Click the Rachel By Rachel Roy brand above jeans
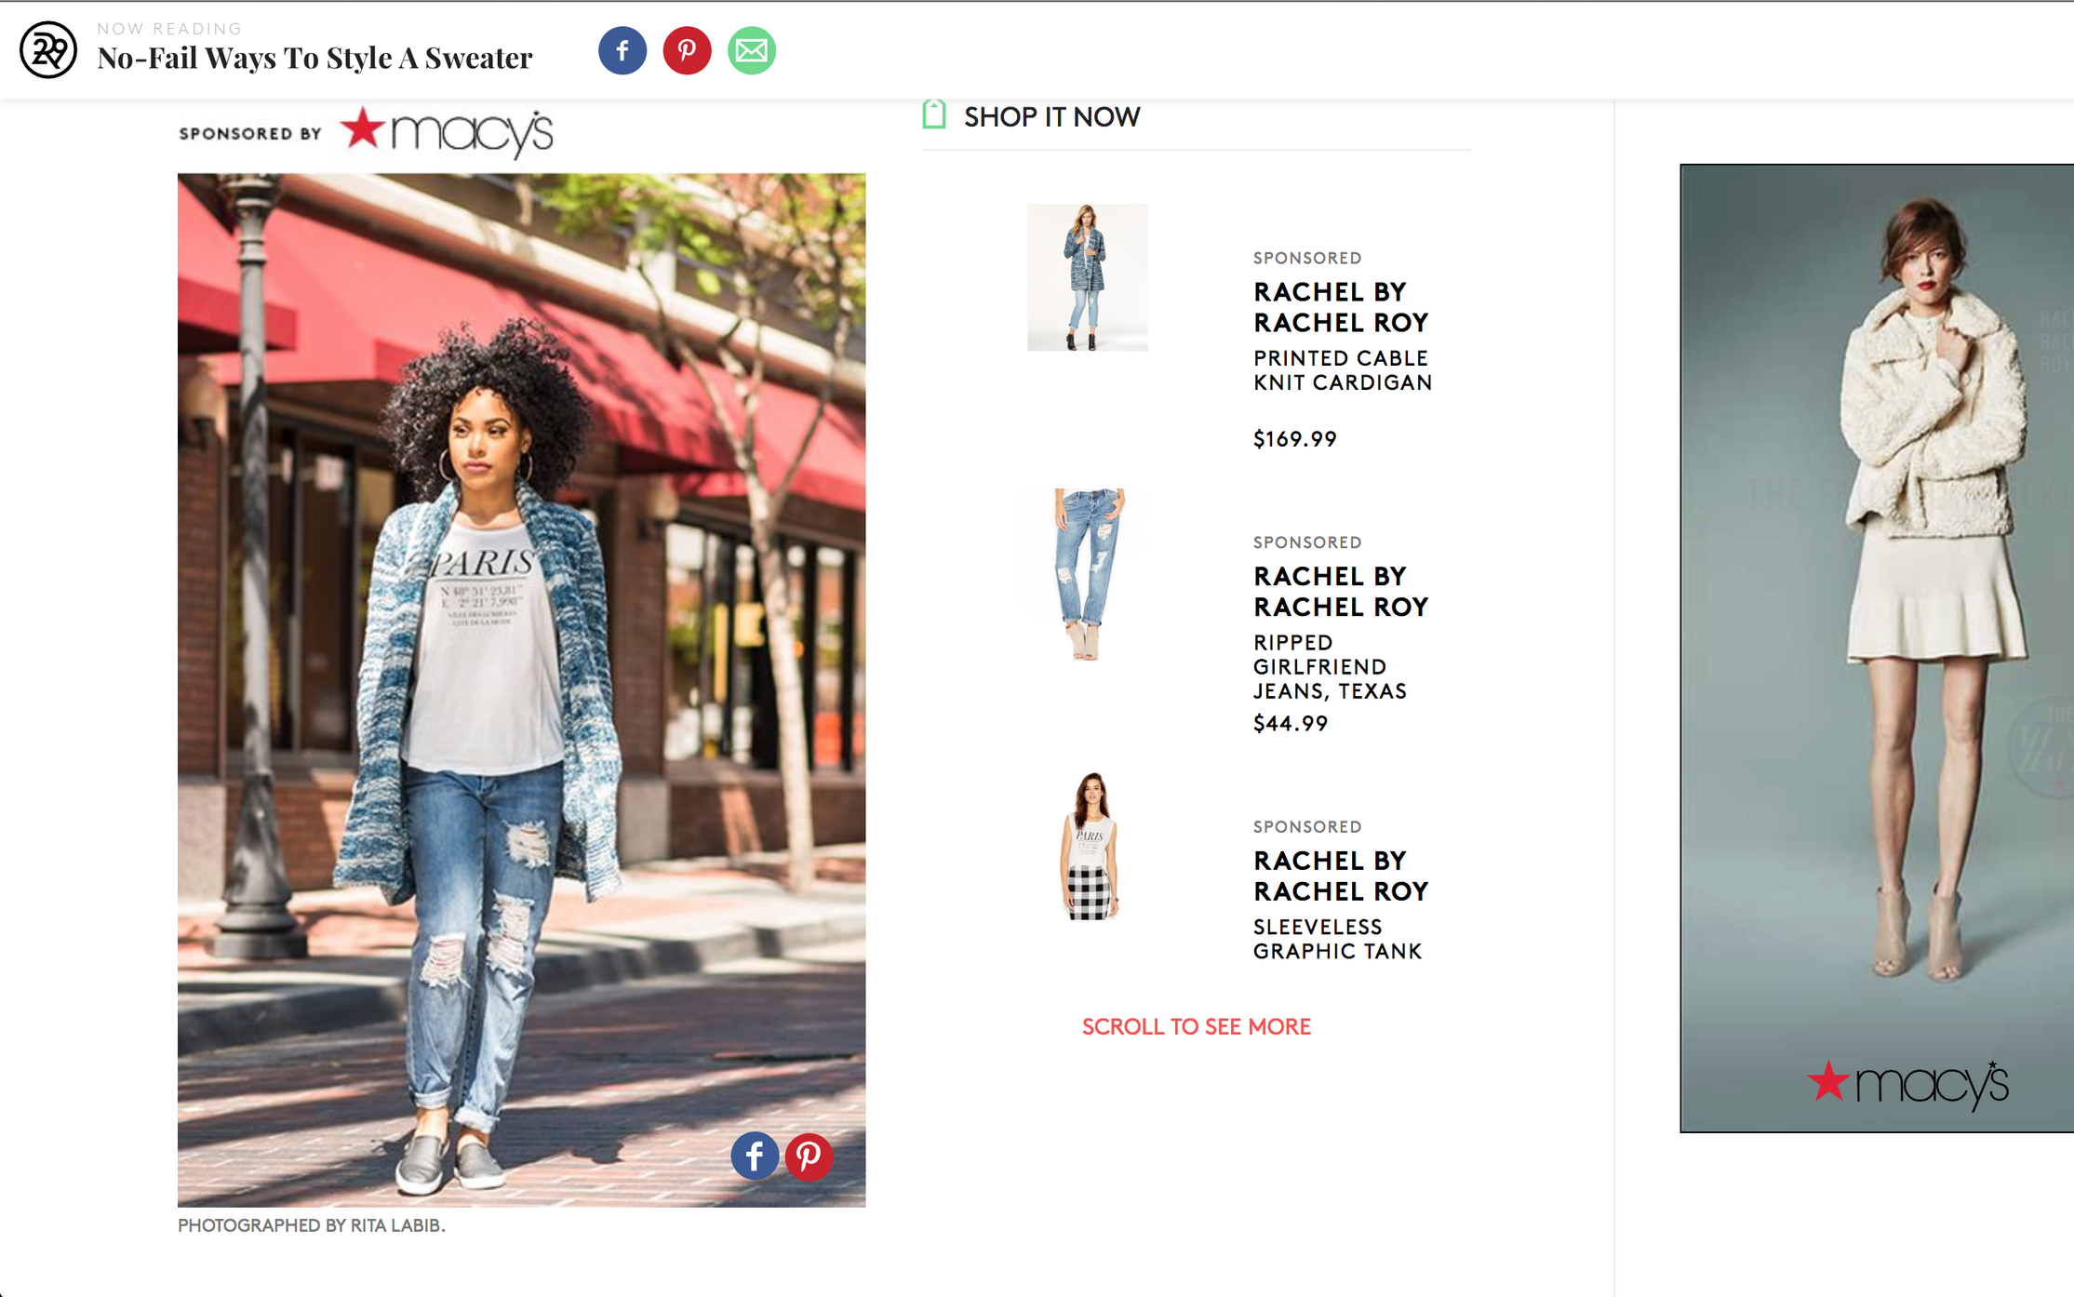2074x1297 pixels. pos(1341,592)
